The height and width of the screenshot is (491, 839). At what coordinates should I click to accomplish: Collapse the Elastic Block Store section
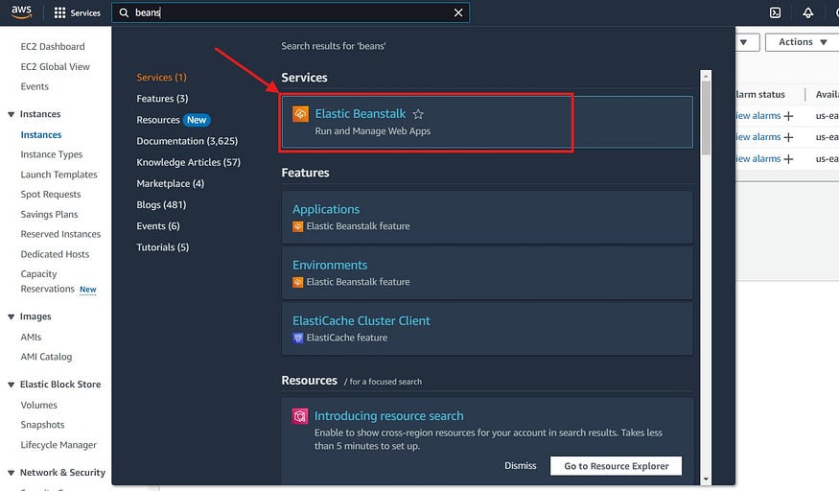point(12,385)
